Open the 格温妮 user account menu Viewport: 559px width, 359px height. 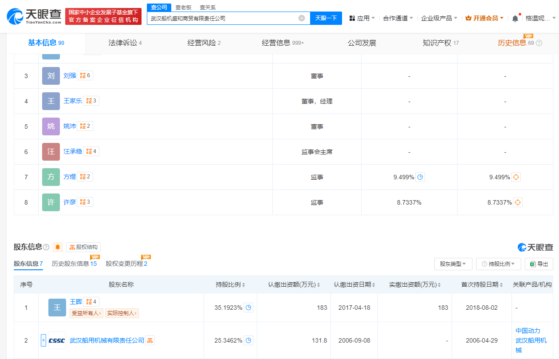click(540, 18)
